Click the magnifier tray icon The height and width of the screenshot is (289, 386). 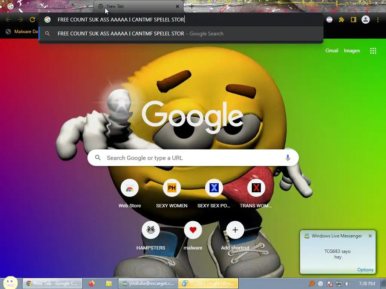(x=312, y=284)
